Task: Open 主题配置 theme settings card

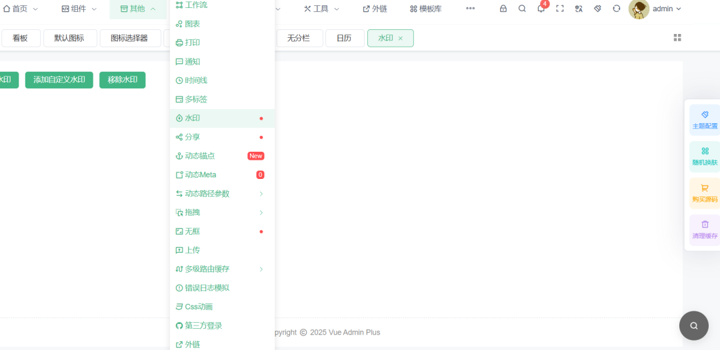Action: point(705,120)
